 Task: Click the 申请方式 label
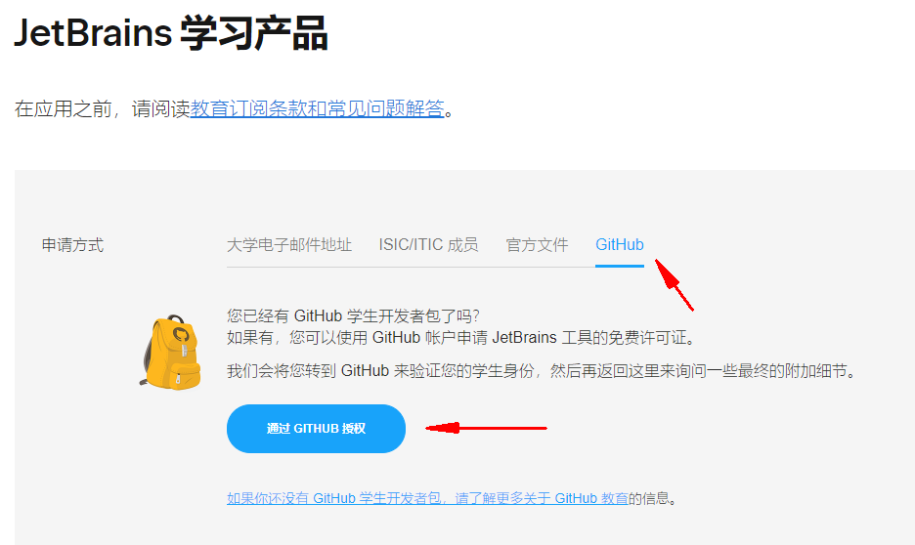point(72,245)
